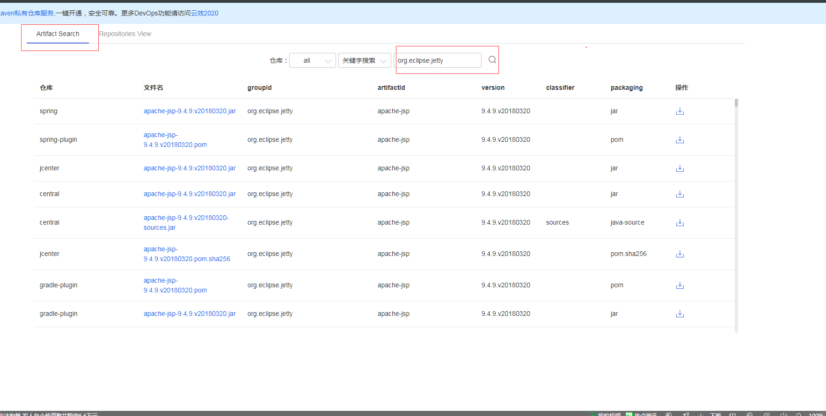Click the artifactId column header
This screenshot has width=826, height=416.
tap(391, 88)
